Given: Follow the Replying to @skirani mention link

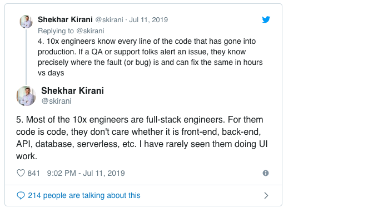Looking at the screenshot, I should click(x=91, y=31).
